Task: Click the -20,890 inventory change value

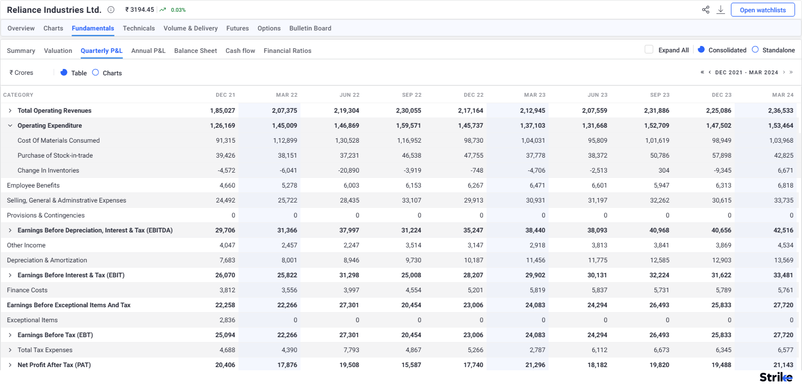Action: 348,170
